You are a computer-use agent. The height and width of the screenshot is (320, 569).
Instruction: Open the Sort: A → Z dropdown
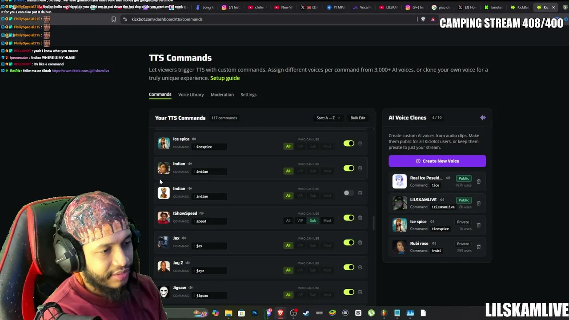click(328, 118)
